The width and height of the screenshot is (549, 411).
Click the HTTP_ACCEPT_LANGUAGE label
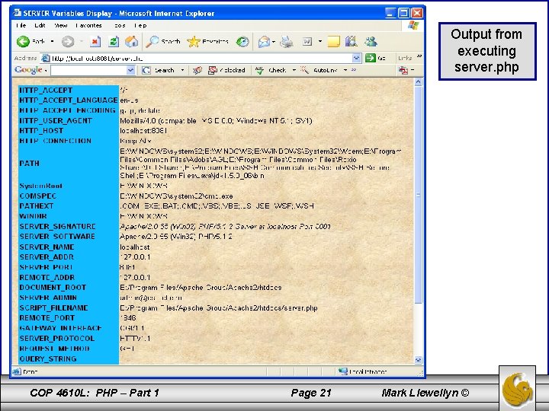tap(69, 100)
